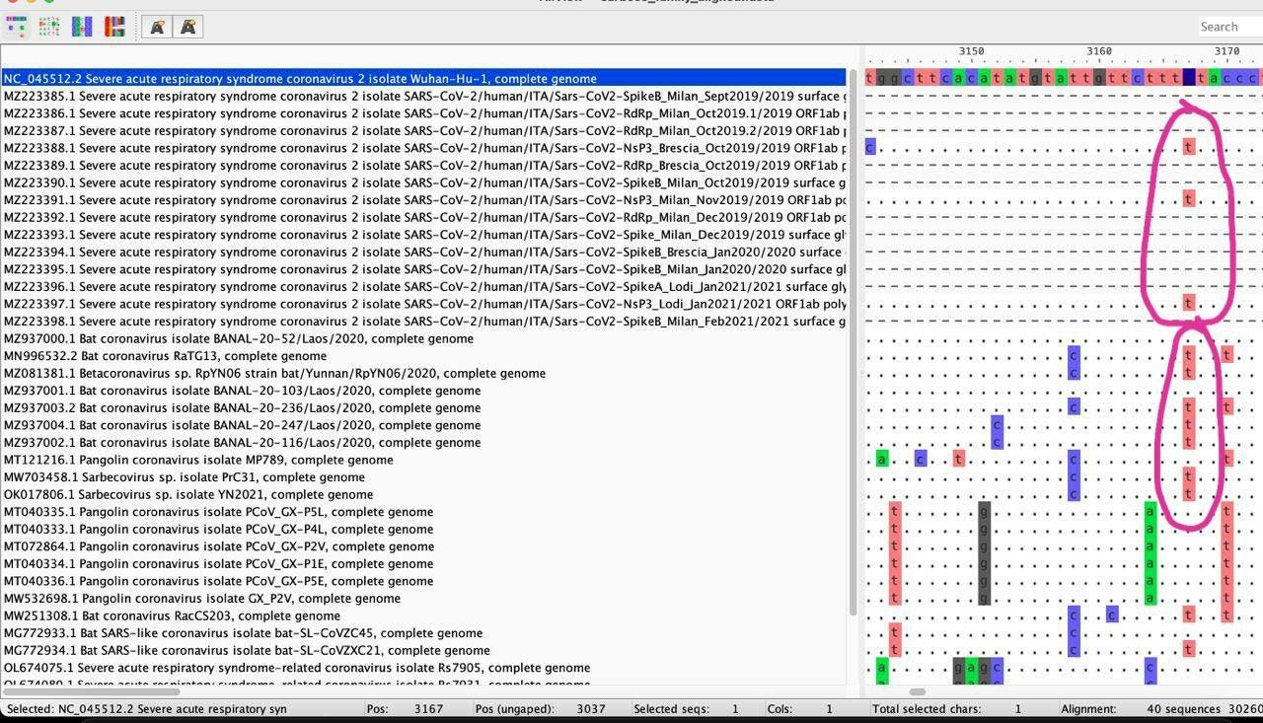Image resolution: width=1263 pixels, height=723 pixels.
Task: Select sequence MZ223397.1 NsP3_Lodi_Jan2021
Action: click(423, 304)
